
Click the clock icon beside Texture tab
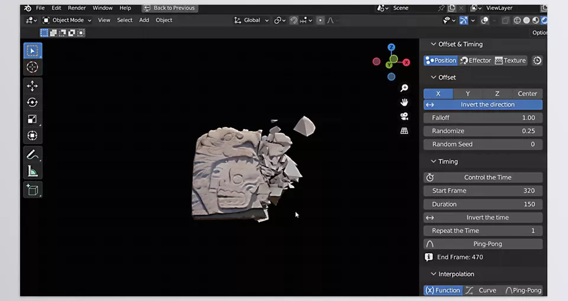pyautogui.click(x=537, y=61)
